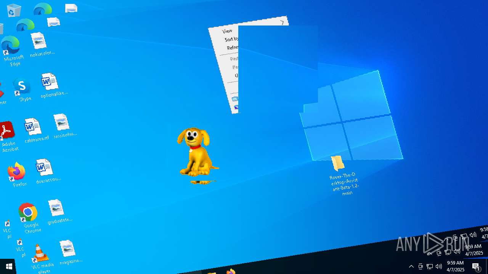This screenshot has height=274, width=488.
Task: Click Meet Now icon beside notification center
Action: [420, 266]
